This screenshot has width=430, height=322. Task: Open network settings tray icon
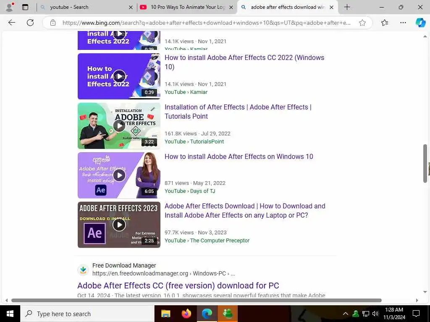(366, 314)
